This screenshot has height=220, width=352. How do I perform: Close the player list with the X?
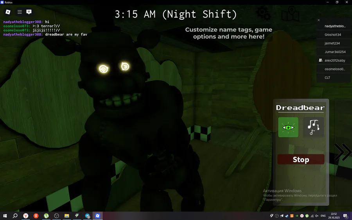coord(318,20)
